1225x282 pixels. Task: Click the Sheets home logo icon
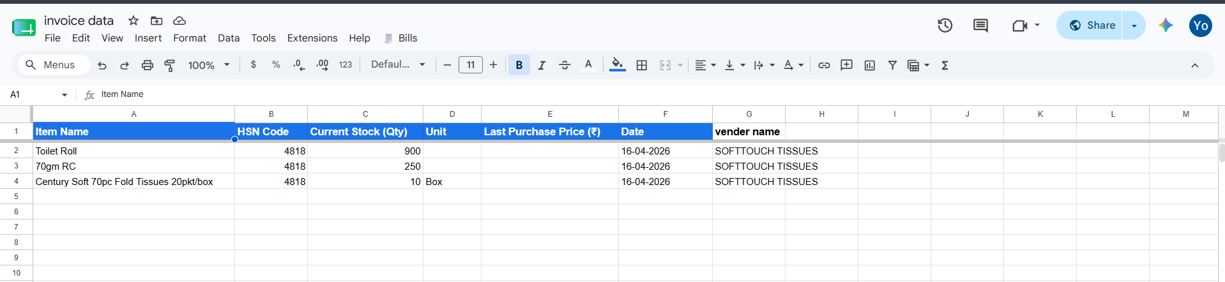(24, 28)
